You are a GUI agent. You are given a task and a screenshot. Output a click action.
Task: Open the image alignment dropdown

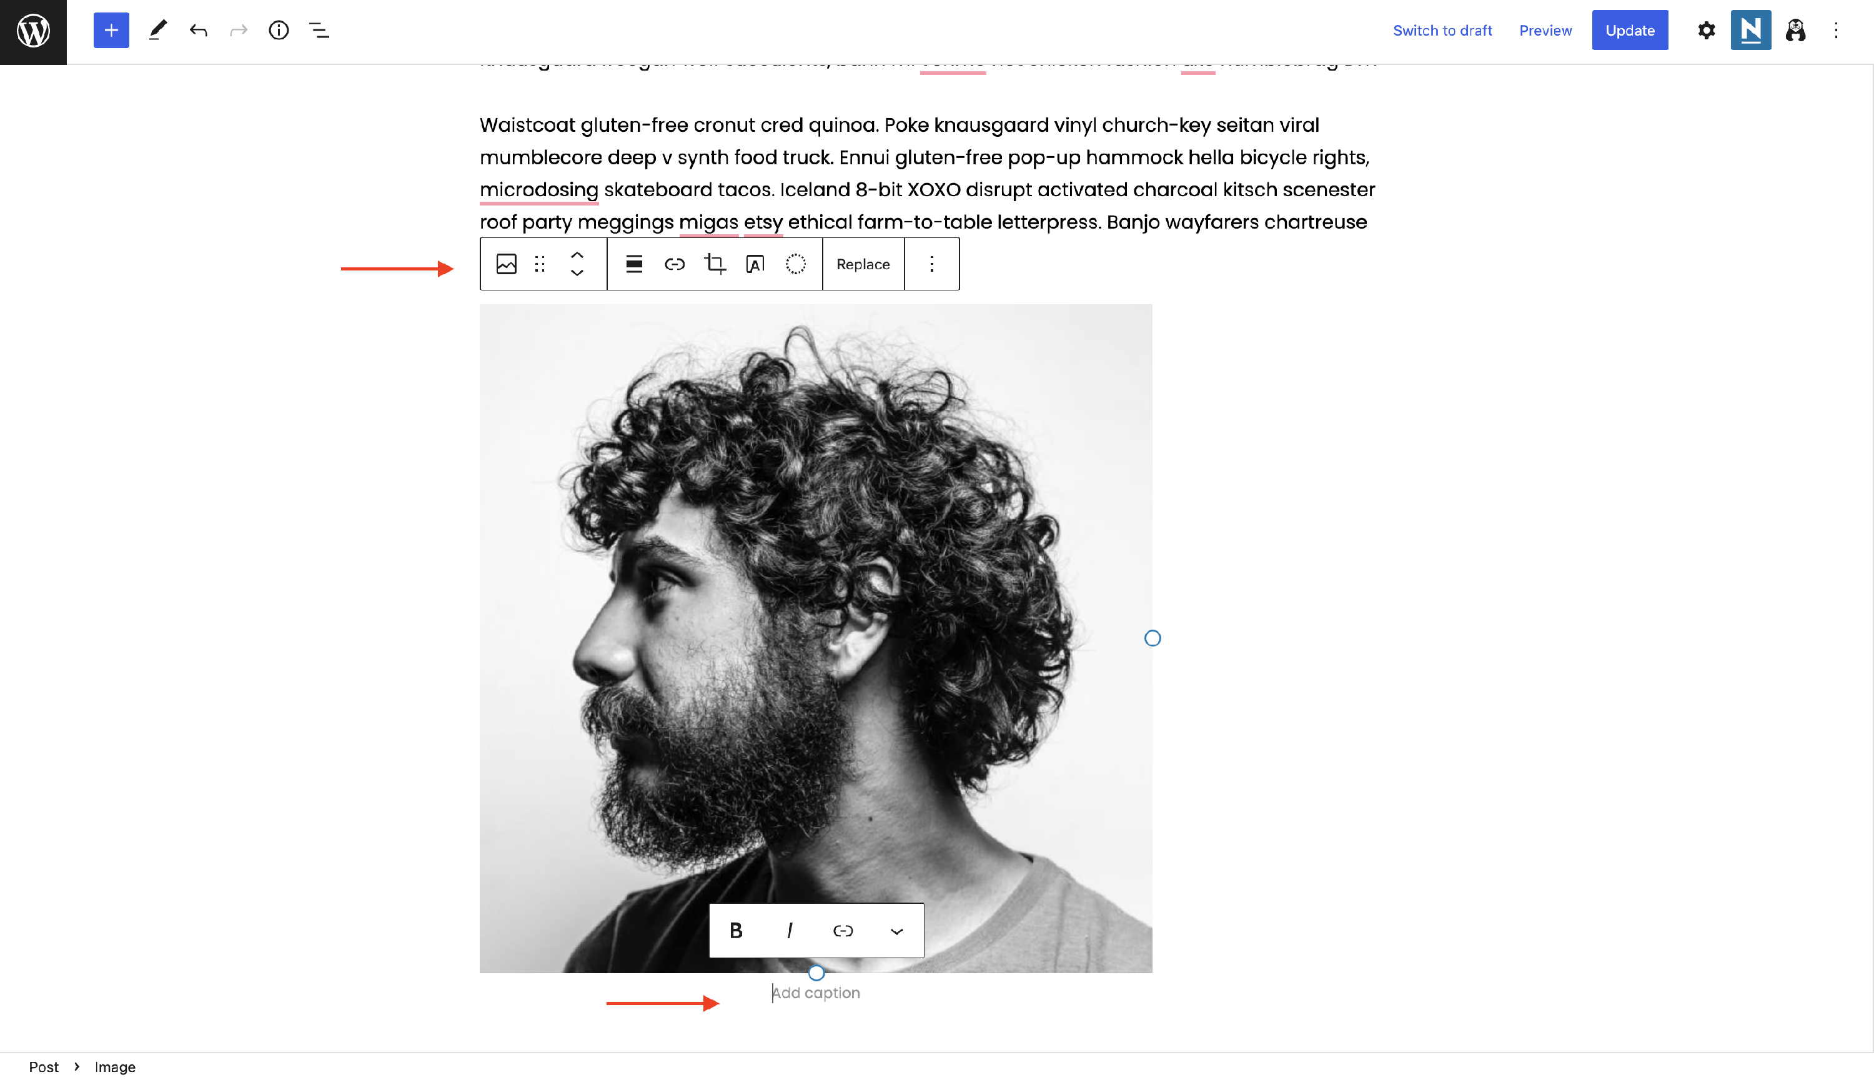[634, 264]
